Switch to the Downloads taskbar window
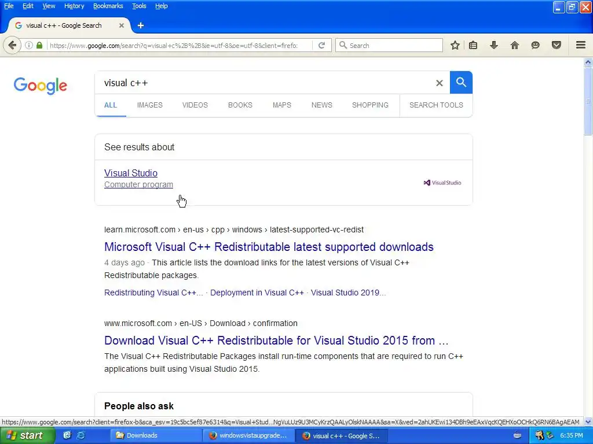This screenshot has height=444, width=593. click(x=155, y=435)
